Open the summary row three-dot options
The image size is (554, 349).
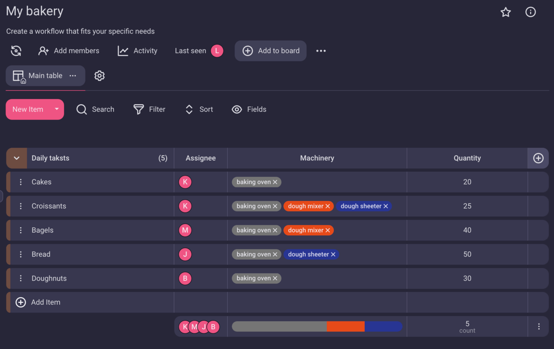538,326
